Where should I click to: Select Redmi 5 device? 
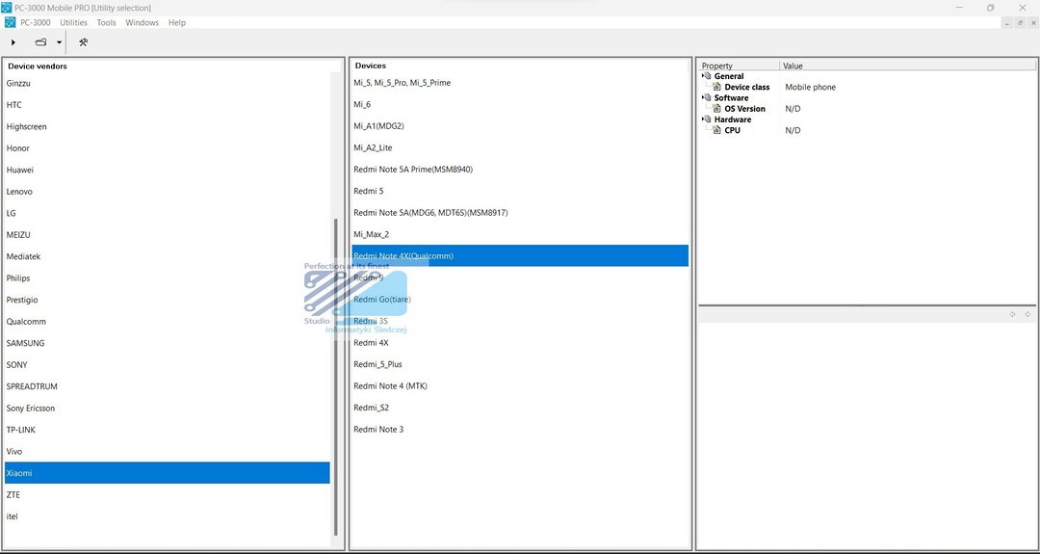coord(520,191)
